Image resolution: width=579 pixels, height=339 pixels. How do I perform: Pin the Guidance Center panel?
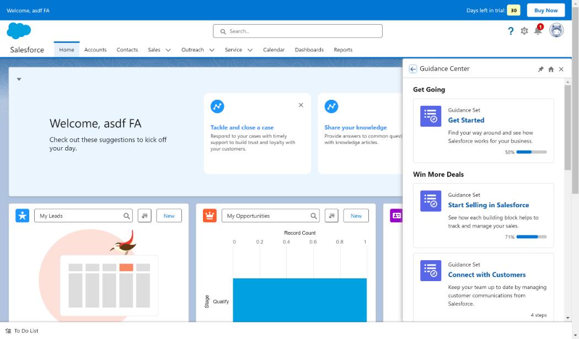click(x=540, y=69)
